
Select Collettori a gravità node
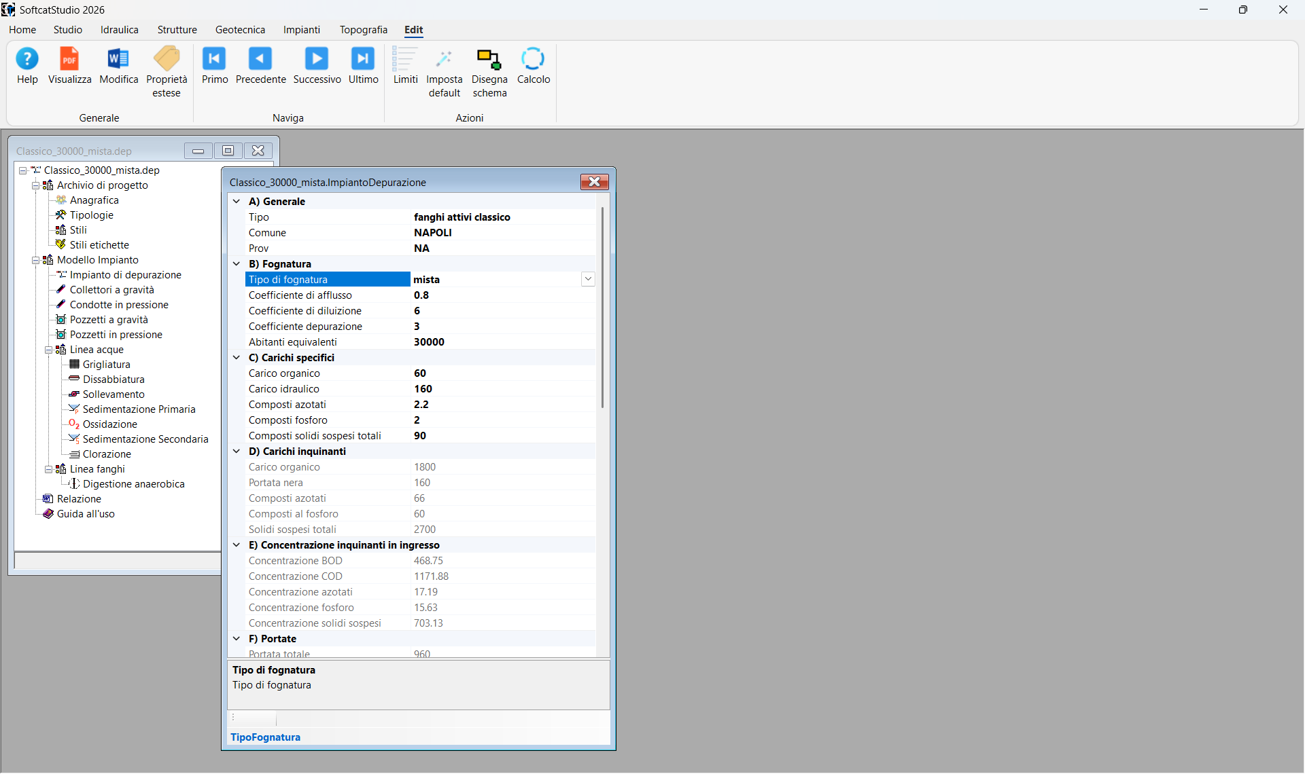click(111, 290)
